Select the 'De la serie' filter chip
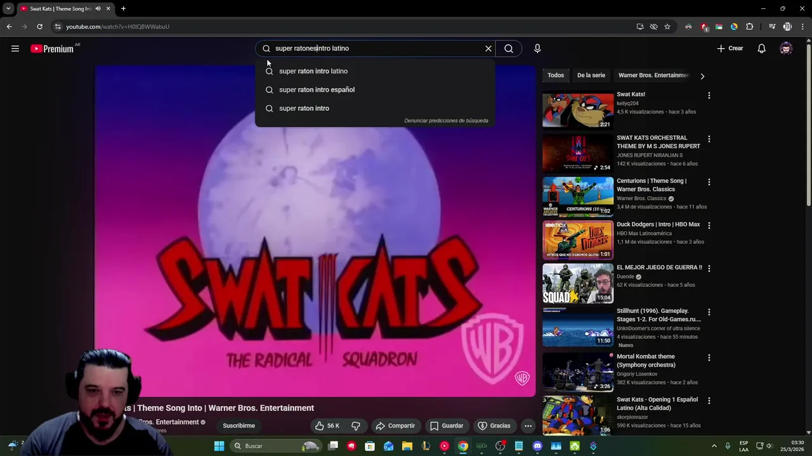Viewport: 812px width, 456px height. point(591,75)
